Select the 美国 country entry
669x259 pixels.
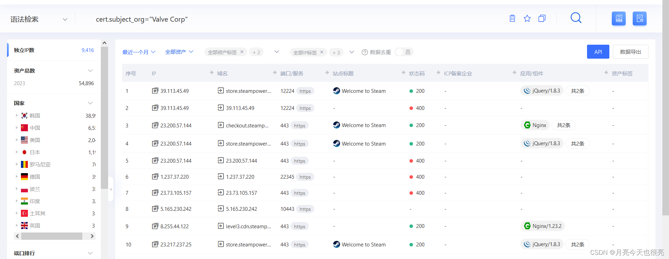coord(35,140)
